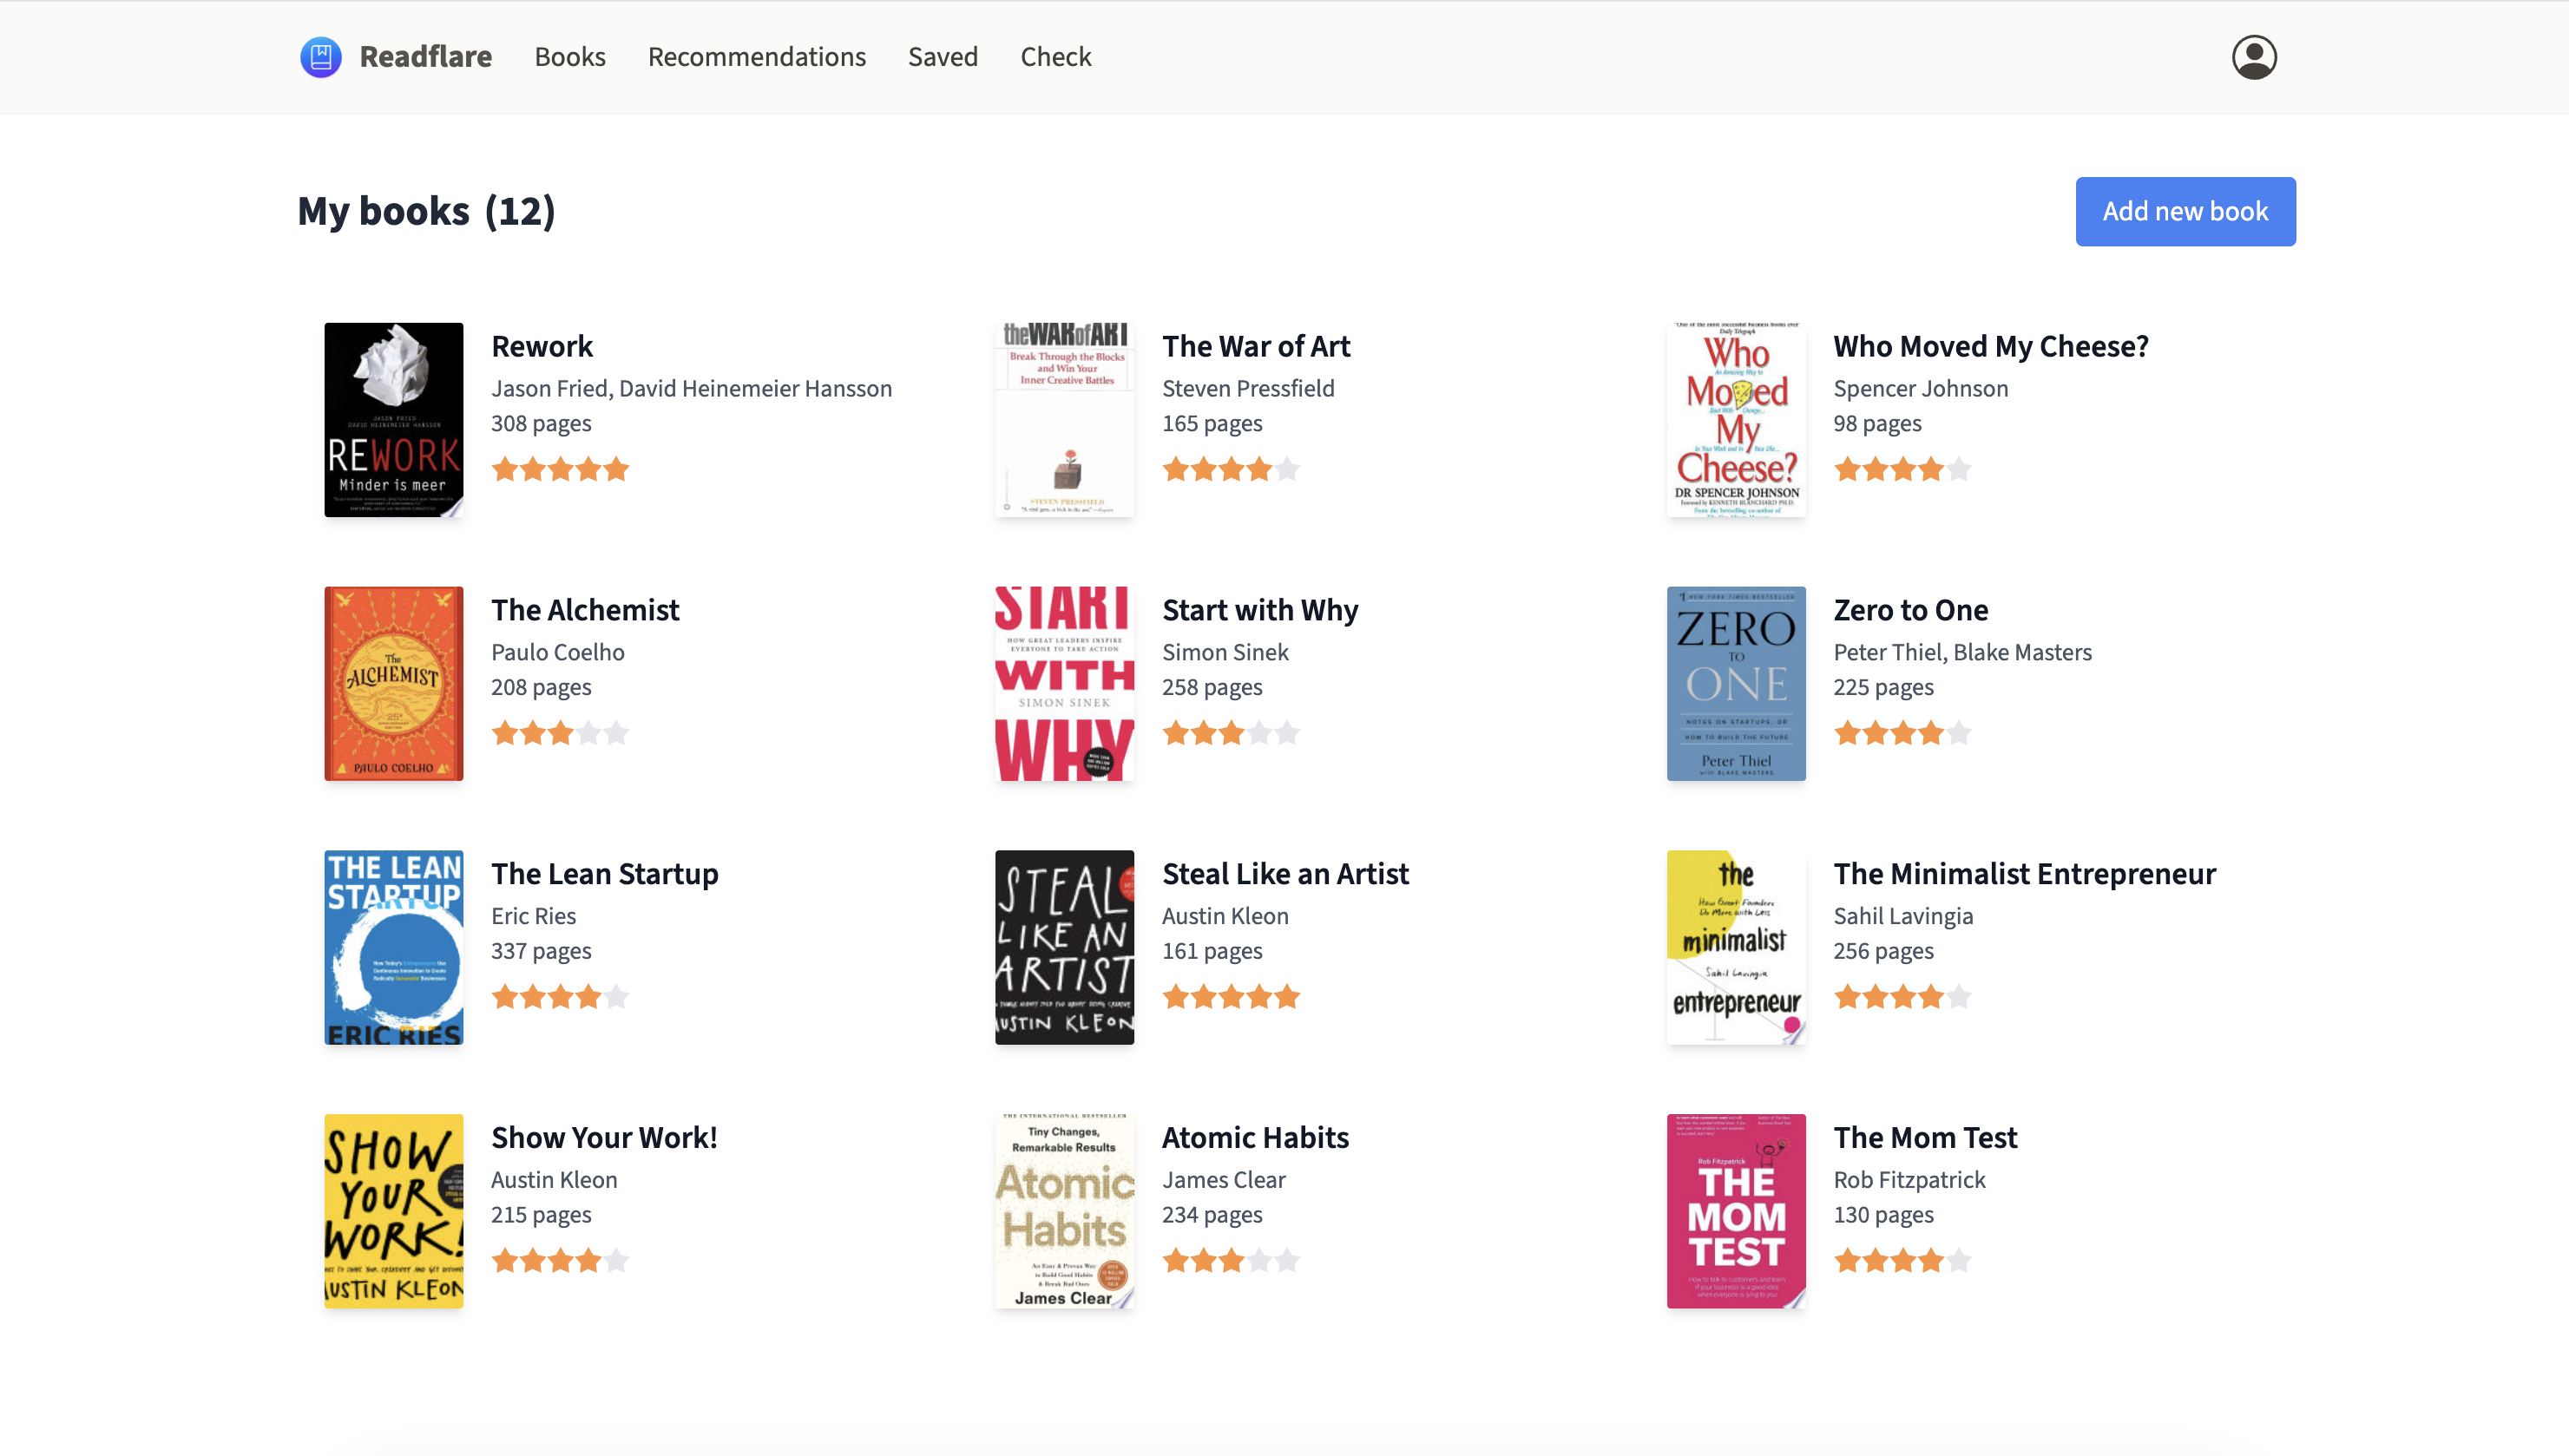Image resolution: width=2569 pixels, height=1456 pixels.
Task: Click the fourth star for Start with Why
Action: 1260,733
